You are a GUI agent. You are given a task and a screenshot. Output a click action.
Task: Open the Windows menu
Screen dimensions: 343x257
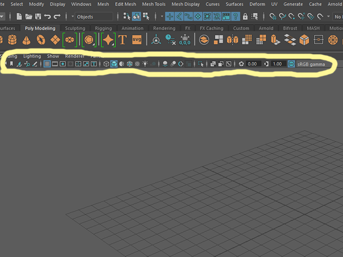[x=81, y=4]
